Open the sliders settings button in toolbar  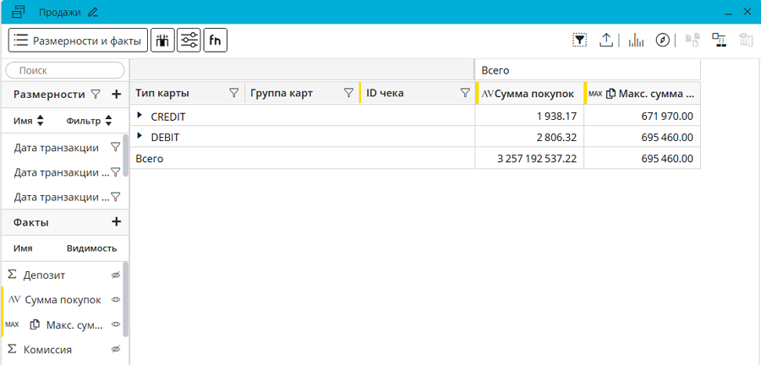[x=189, y=40]
